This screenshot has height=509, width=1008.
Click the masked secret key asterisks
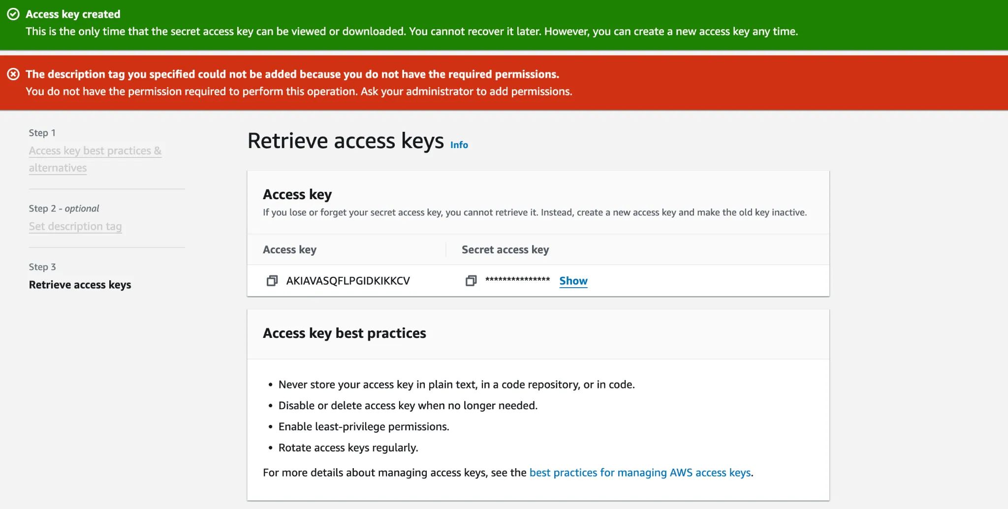point(517,280)
